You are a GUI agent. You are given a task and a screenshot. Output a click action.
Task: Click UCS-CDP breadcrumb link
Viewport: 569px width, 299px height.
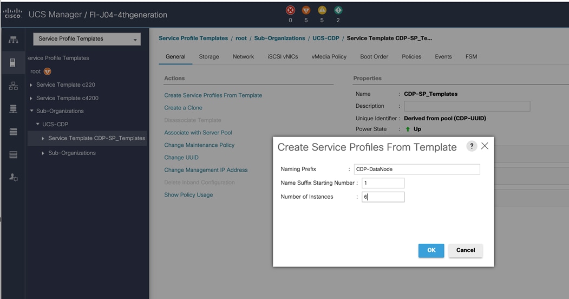[x=326, y=38]
